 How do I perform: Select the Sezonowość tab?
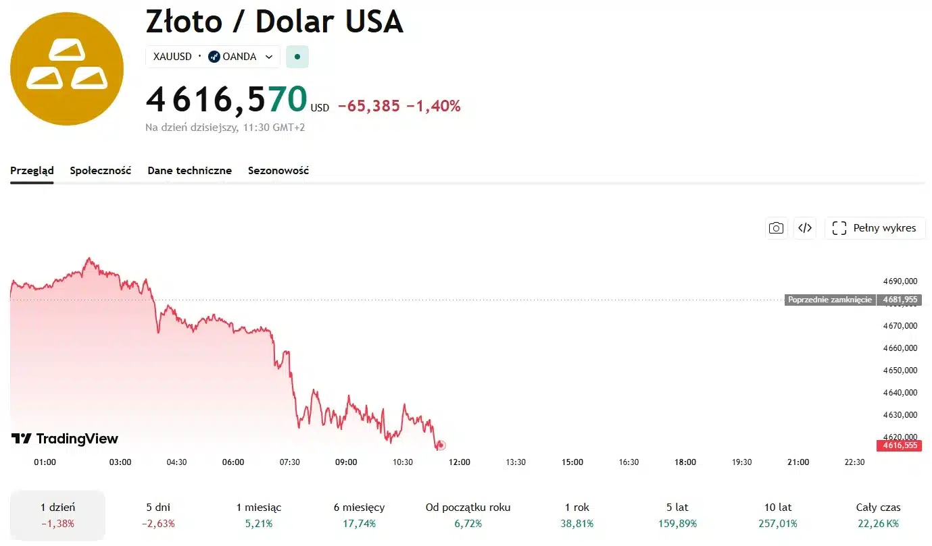(278, 171)
